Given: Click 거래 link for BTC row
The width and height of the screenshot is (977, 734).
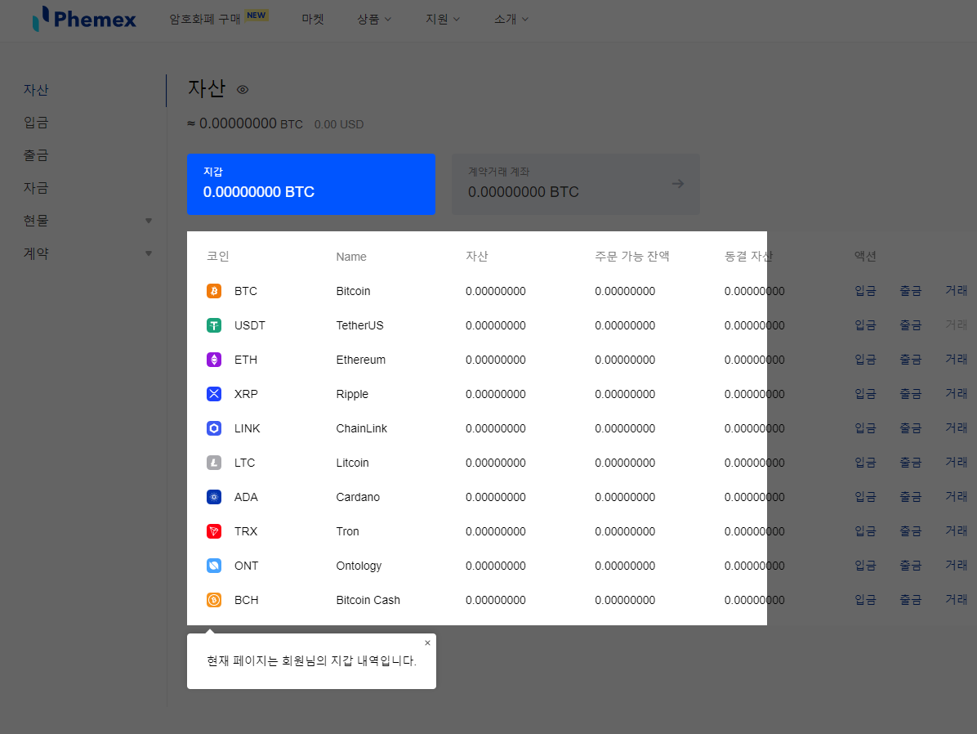Looking at the screenshot, I should tap(957, 291).
